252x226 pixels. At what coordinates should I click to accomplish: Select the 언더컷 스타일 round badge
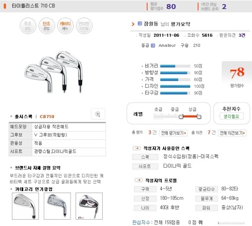point(84,26)
